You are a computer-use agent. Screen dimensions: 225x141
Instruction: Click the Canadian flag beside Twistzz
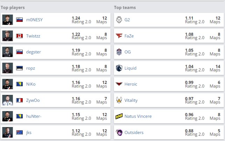coord(19,36)
